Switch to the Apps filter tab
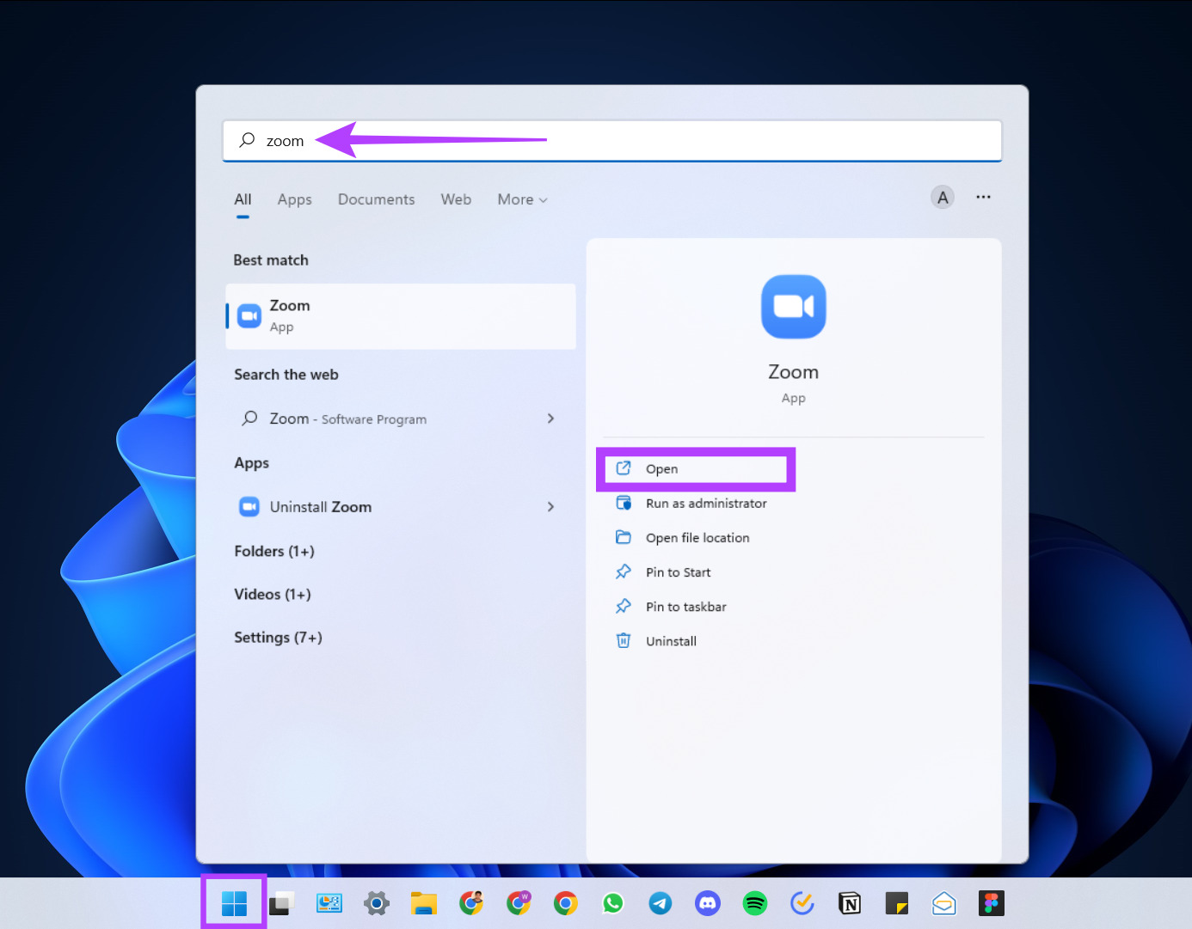This screenshot has width=1192, height=929. click(295, 199)
